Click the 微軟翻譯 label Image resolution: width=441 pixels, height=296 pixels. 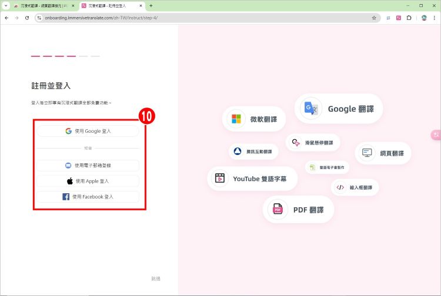click(264, 119)
